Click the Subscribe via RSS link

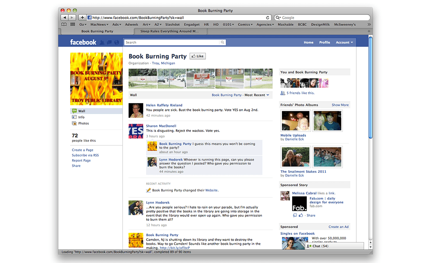click(x=85, y=155)
